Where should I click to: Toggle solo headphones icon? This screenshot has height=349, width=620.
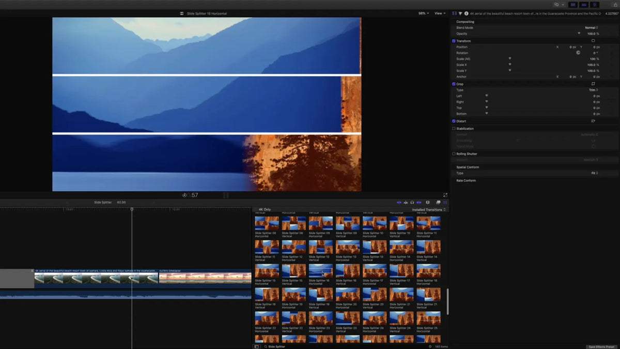[412, 203]
